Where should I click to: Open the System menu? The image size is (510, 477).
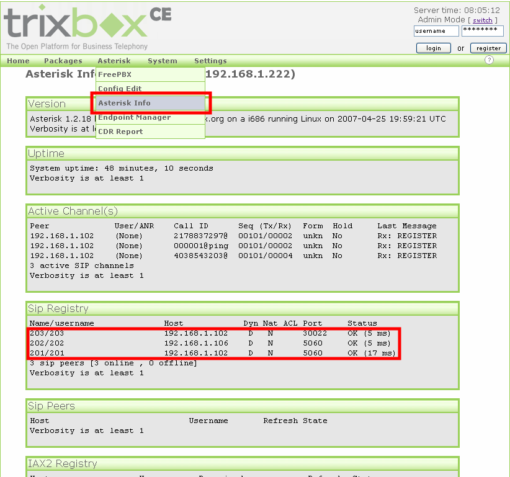click(x=163, y=61)
